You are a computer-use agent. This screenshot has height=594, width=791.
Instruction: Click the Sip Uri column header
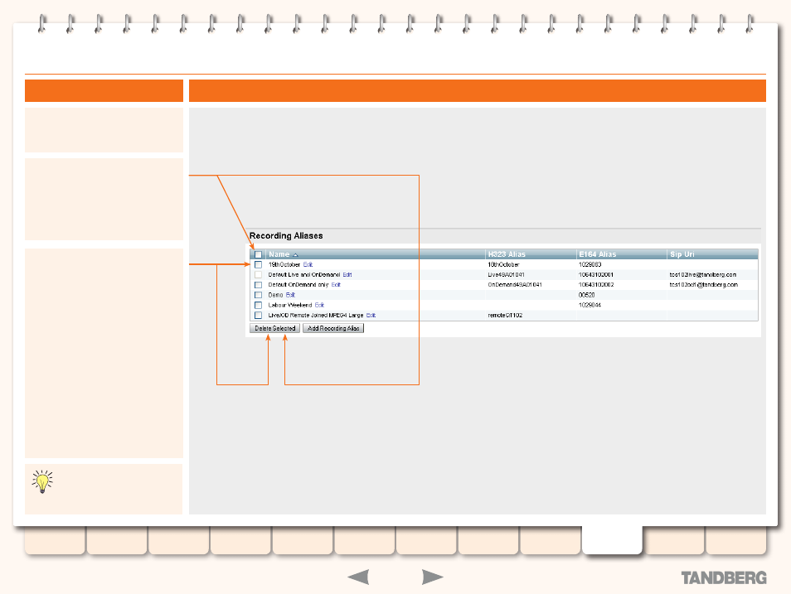(x=682, y=254)
